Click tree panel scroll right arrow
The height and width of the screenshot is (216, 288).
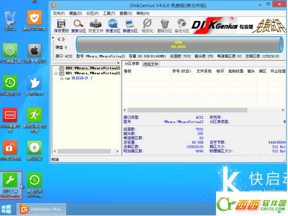click(117, 151)
